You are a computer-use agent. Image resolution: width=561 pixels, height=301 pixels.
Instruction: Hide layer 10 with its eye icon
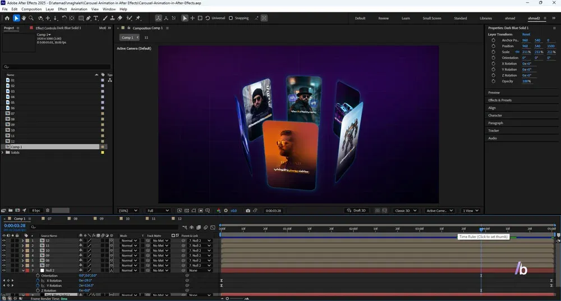[x=4, y=250]
